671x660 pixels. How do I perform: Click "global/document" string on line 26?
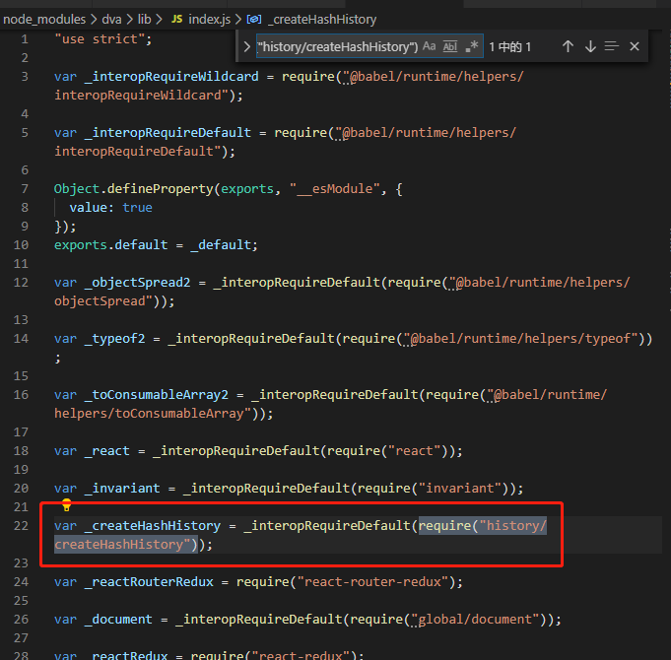[475, 620]
